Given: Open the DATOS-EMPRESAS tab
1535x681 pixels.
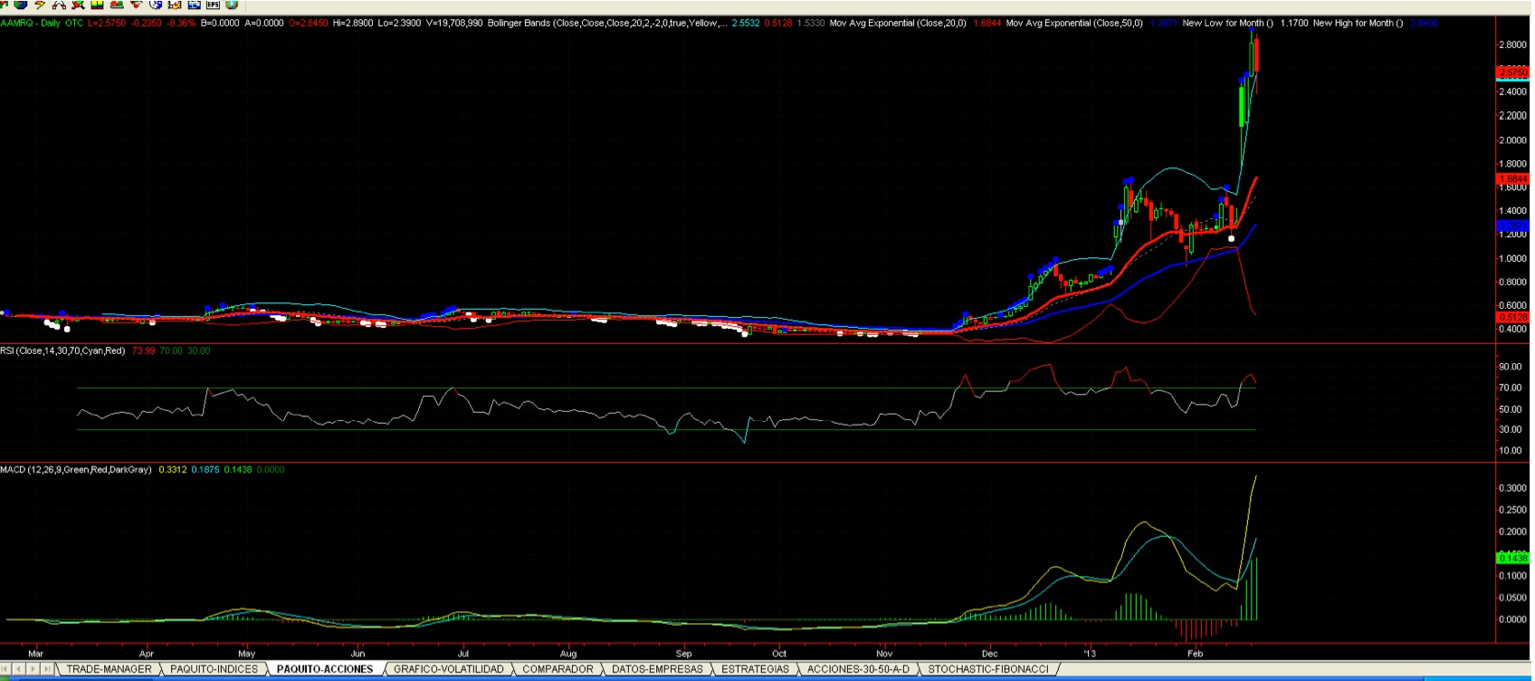Looking at the screenshot, I should [x=657, y=669].
